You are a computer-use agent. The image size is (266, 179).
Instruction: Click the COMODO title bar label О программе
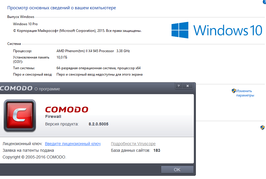pyautogui.click(x=47, y=89)
